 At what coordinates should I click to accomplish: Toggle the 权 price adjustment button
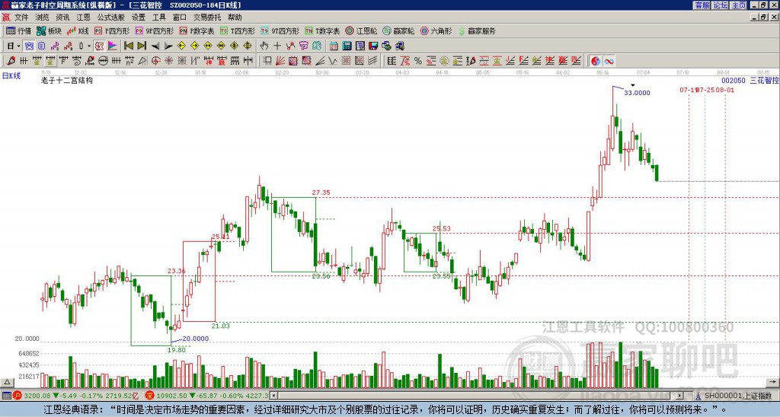99,46
